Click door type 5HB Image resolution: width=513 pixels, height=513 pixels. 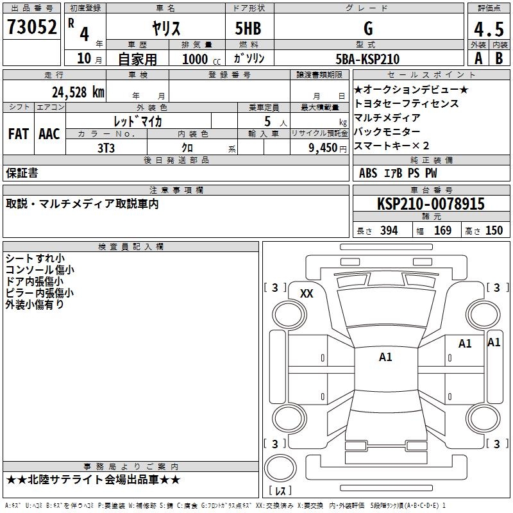pos(248,28)
